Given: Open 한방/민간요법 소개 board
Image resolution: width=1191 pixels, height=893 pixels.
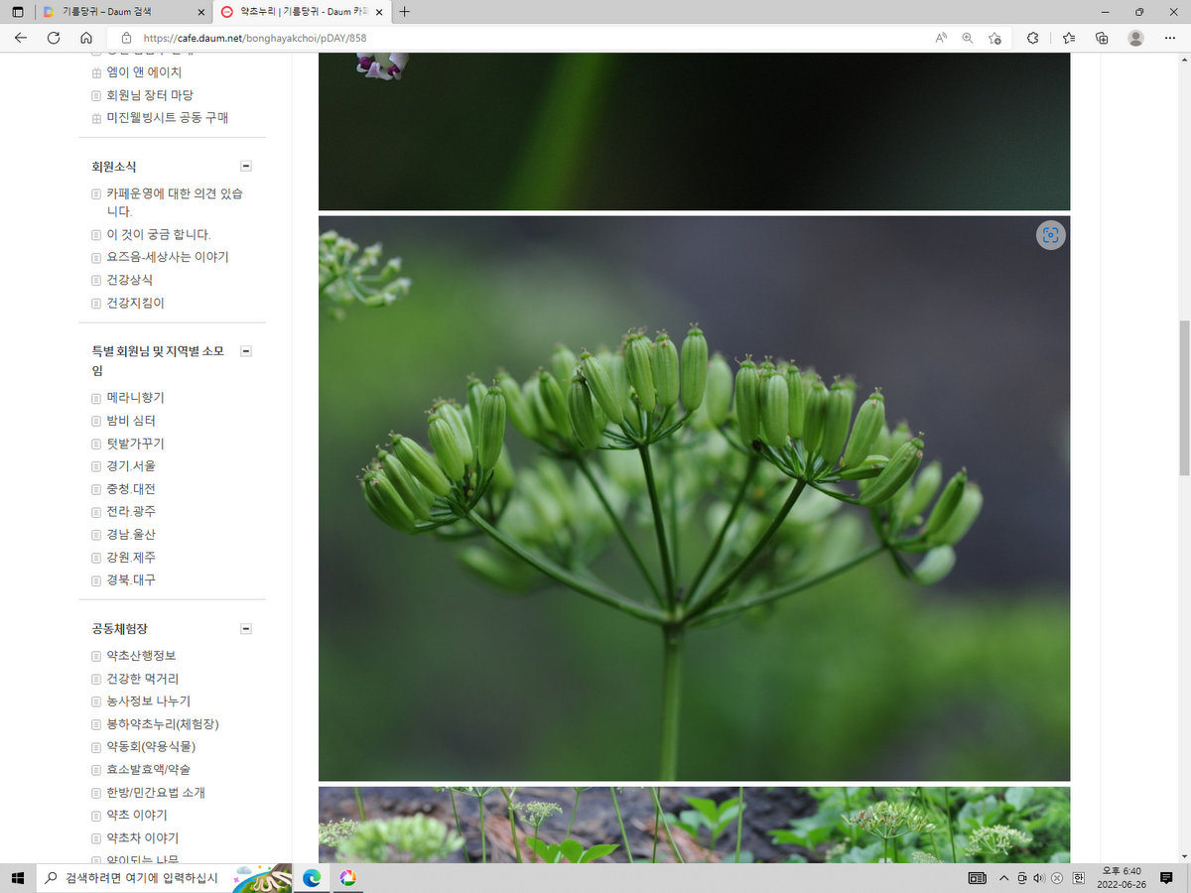Looking at the screenshot, I should (156, 793).
